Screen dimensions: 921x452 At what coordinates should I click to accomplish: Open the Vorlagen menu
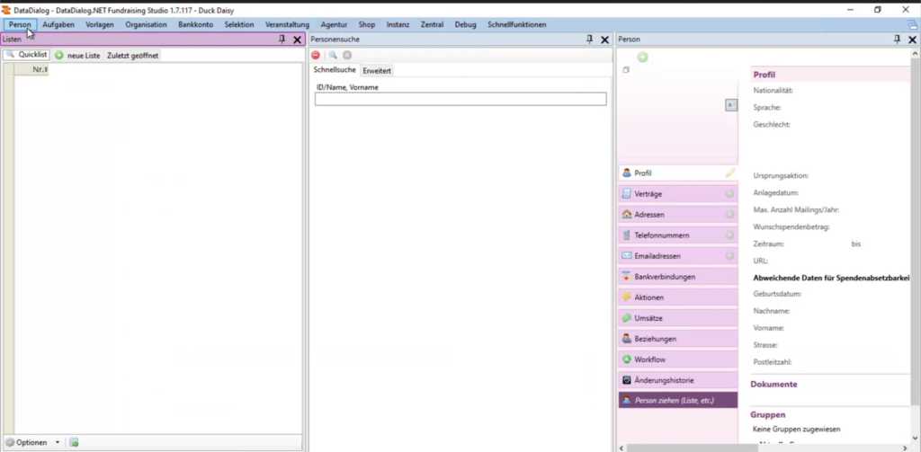click(99, 24)
